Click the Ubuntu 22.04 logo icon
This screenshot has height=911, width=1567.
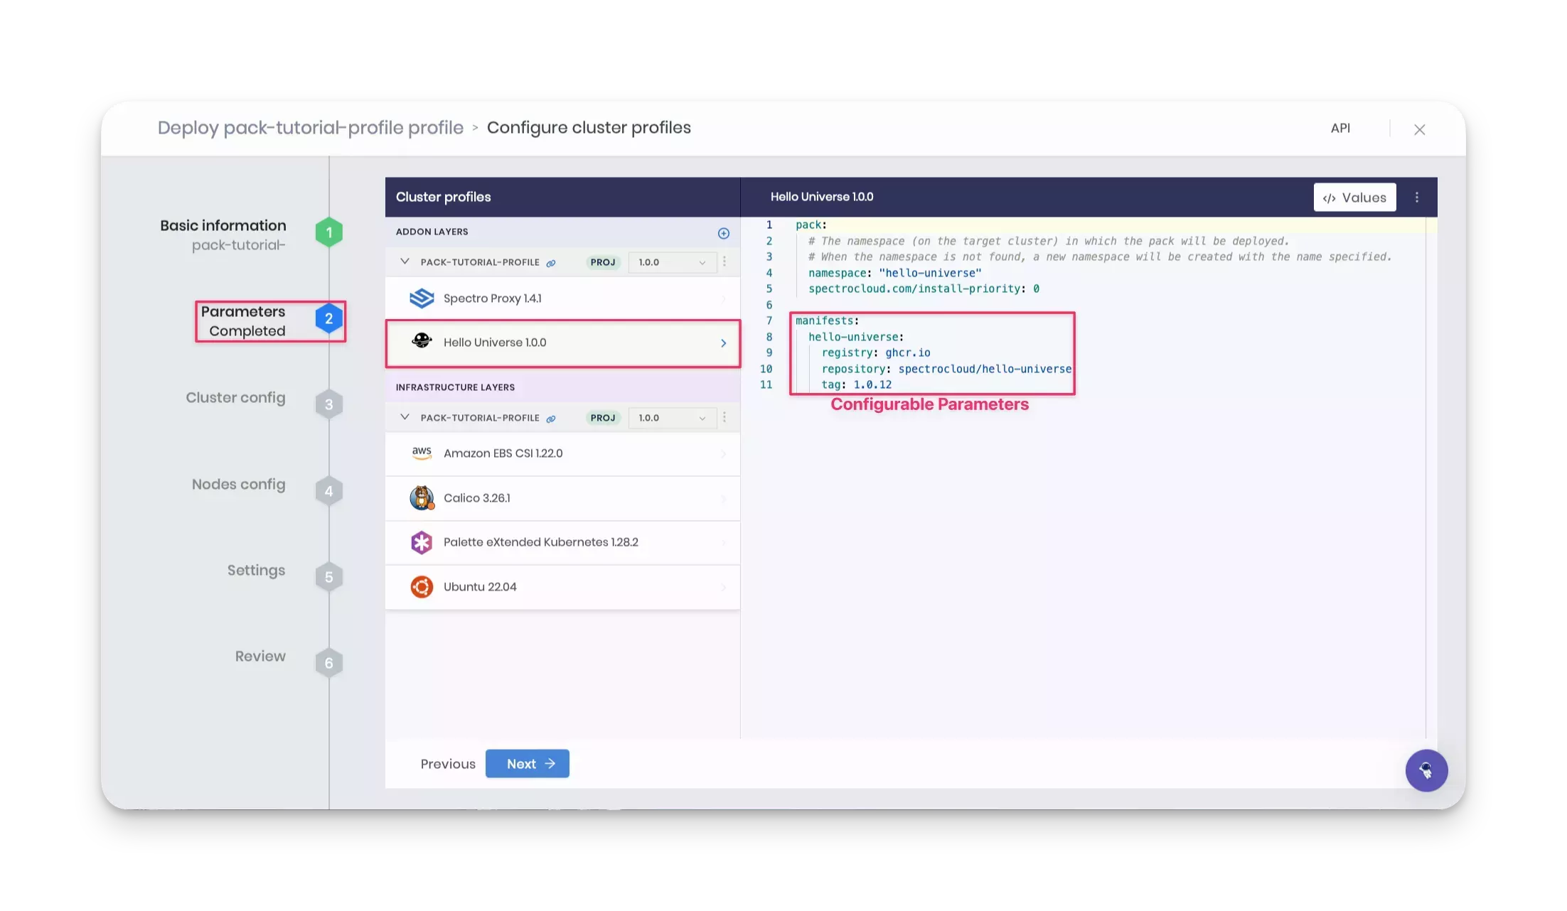point(422,586)
